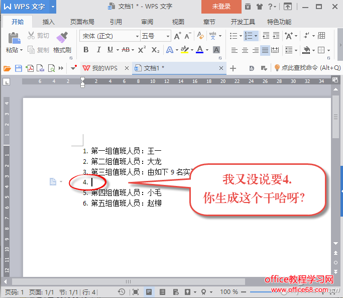Click the horizontal scrollbar thumb
The width and height of the screenshot is (343, 298).
[129, 281]
